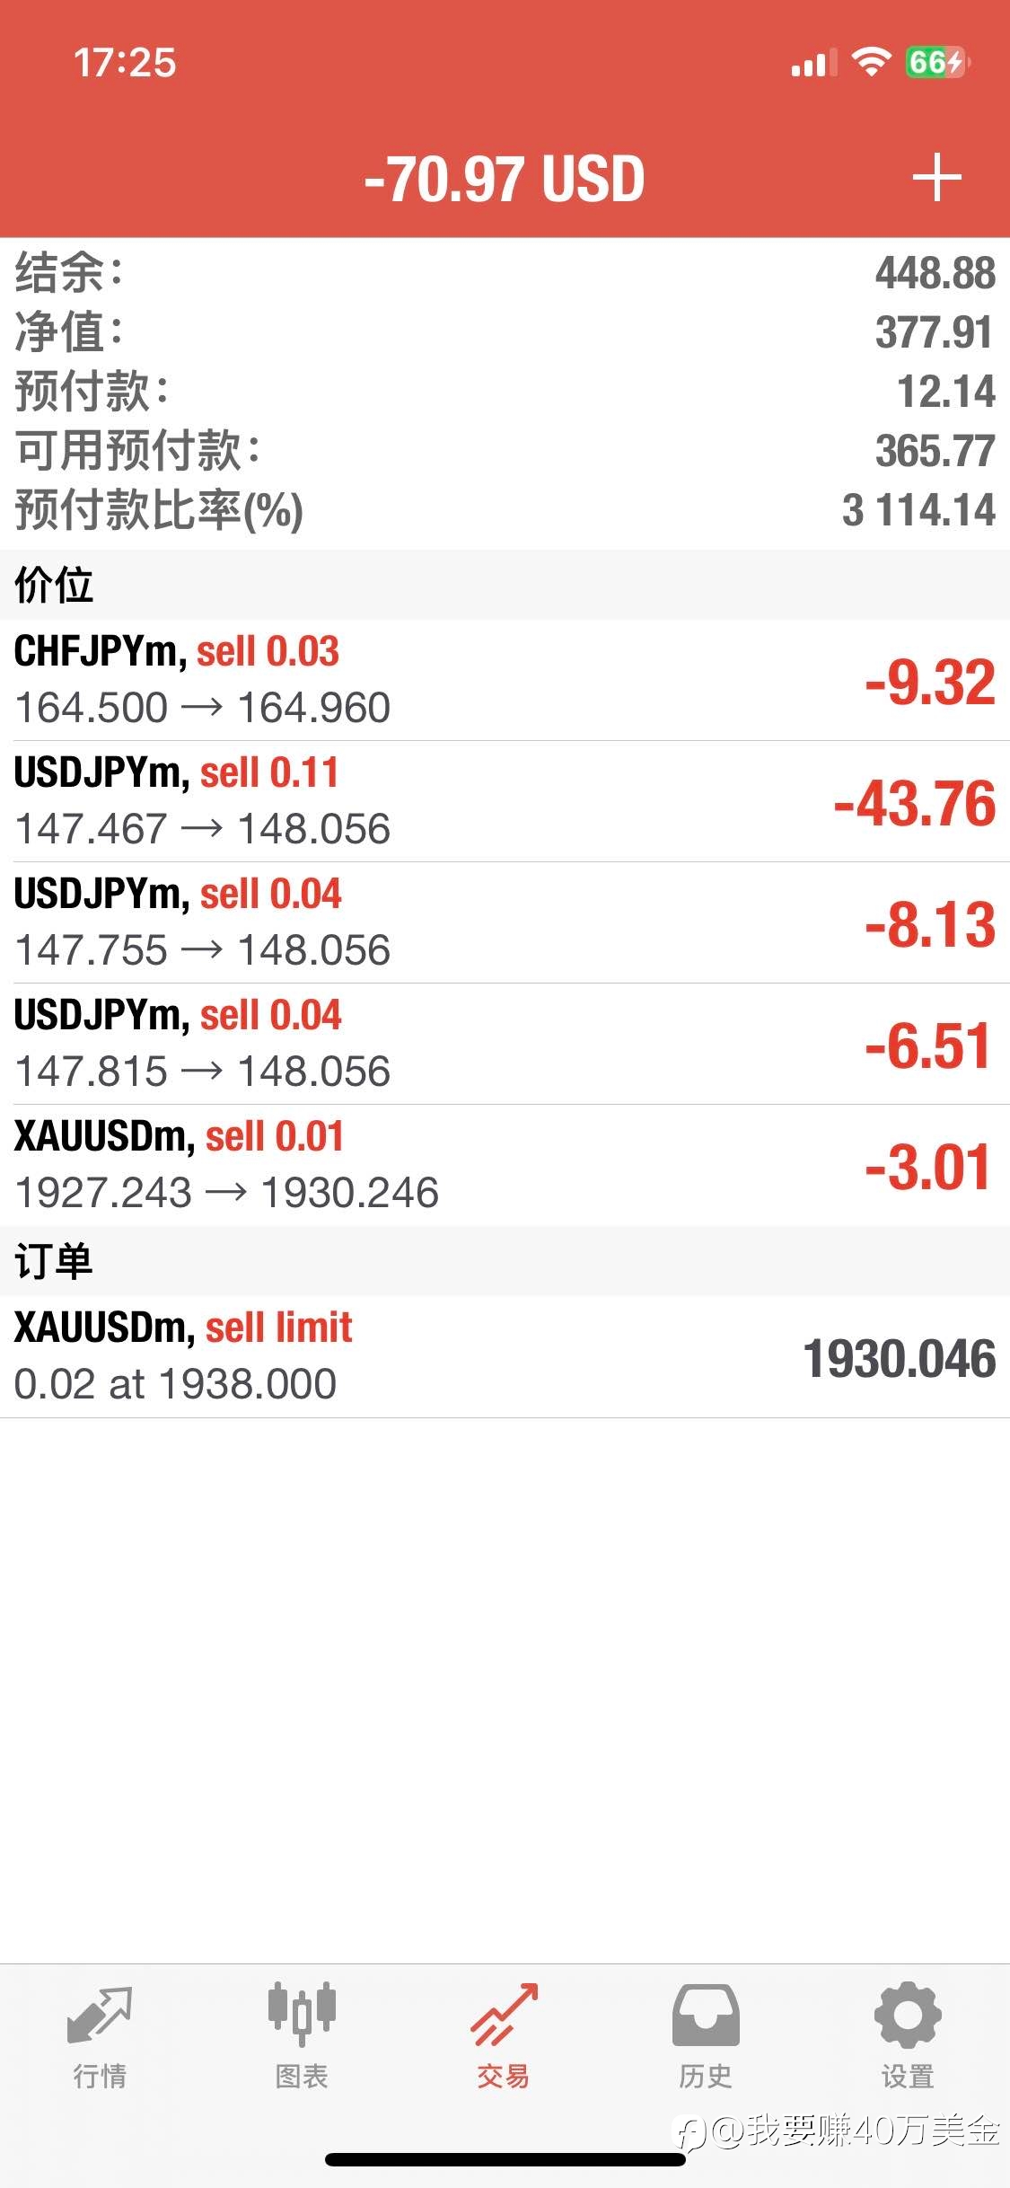The height and width of the screenshot is (2188, 1010).
Task: Select the 交易 trade arrows icon
Action: tap(504, 2015)
